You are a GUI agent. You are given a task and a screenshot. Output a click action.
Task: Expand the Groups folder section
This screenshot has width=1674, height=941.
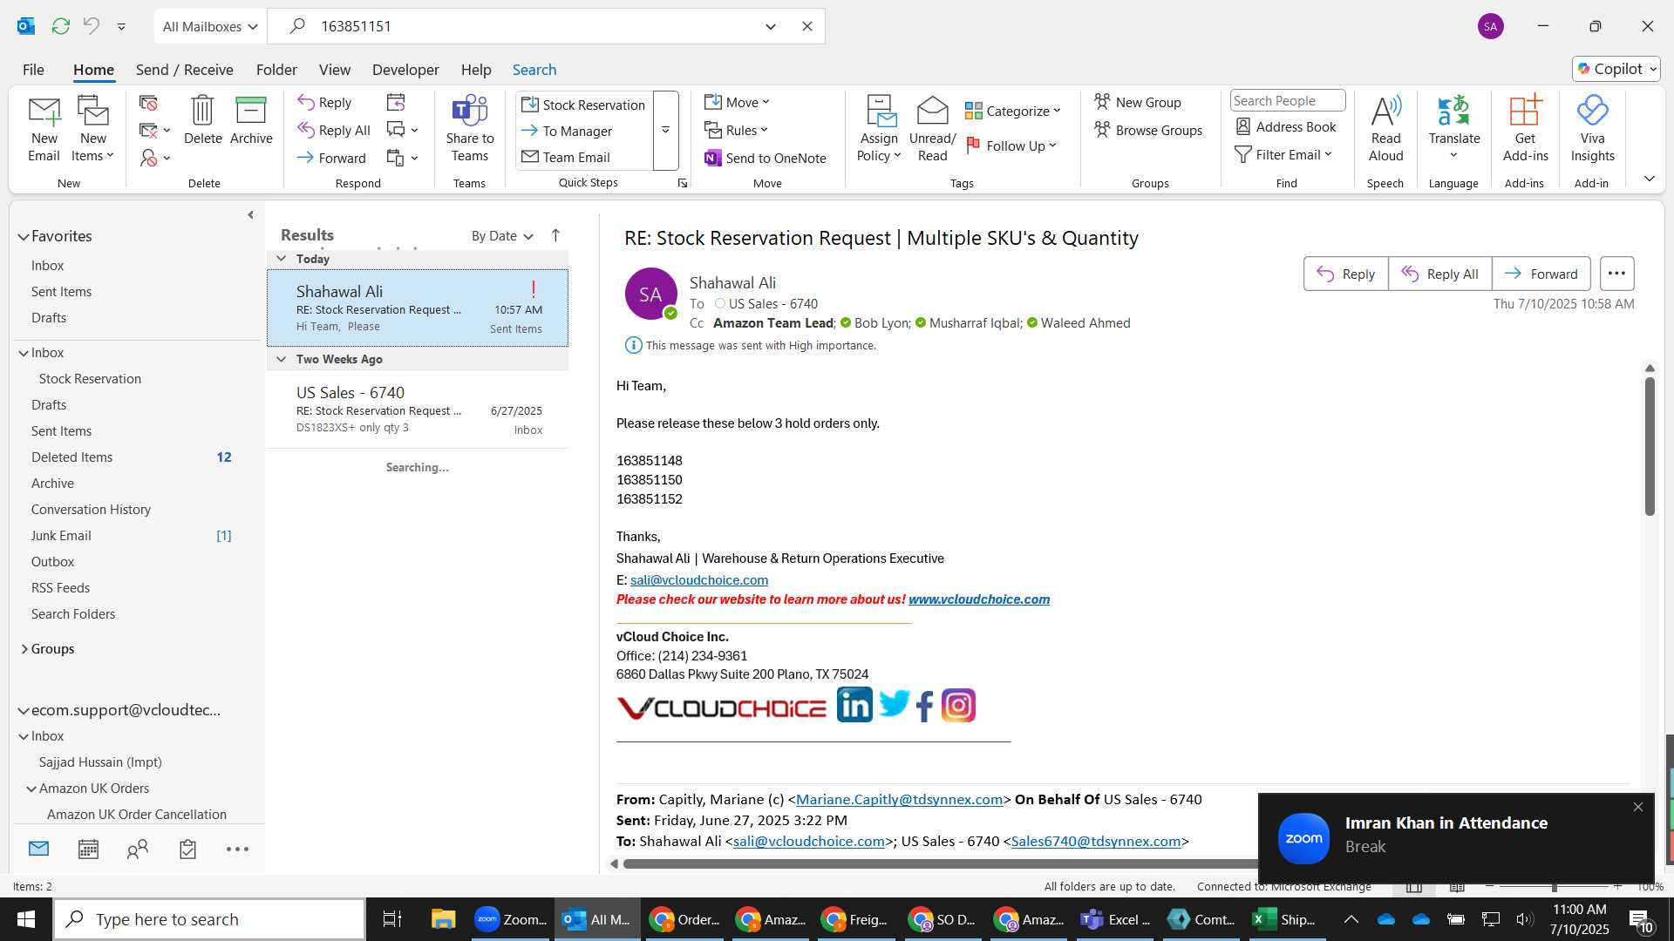point(24,649)
